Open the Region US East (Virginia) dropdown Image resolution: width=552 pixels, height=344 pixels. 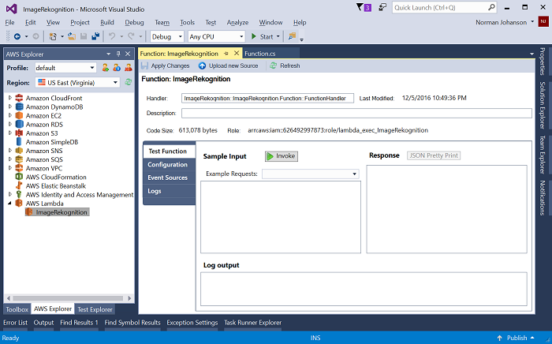tap(115, 82)
